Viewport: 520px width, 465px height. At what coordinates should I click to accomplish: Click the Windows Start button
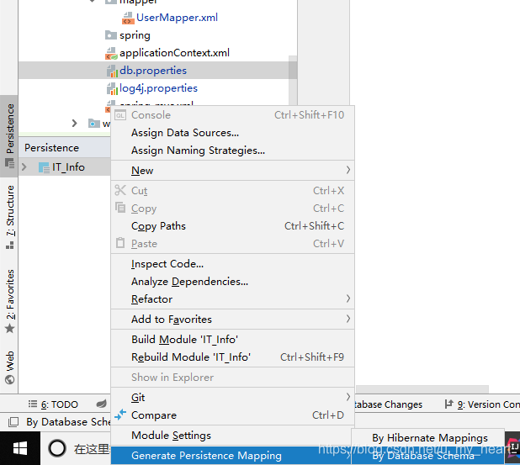coord(20,449)
